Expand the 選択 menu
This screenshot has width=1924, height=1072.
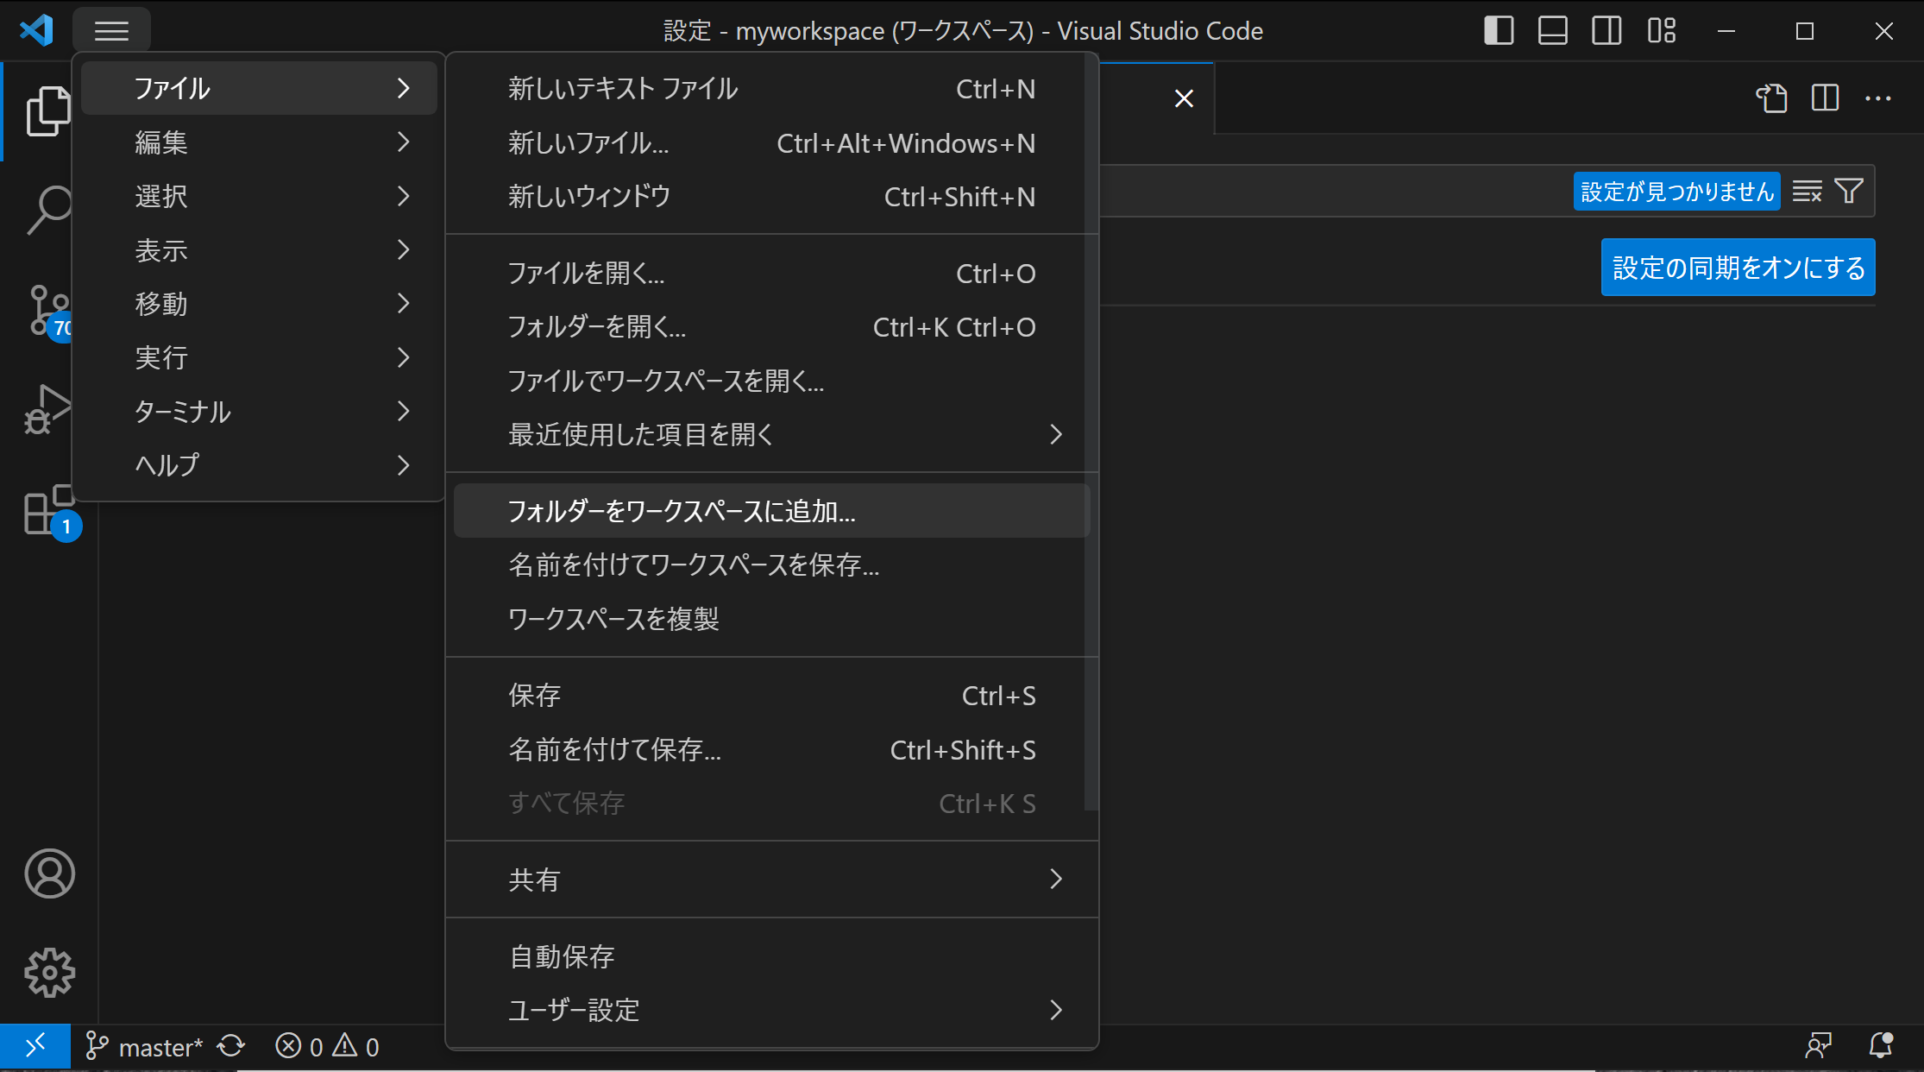click(259, 196)
